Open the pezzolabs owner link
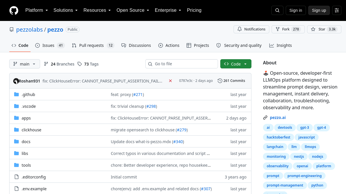The image size is (346, 194). coord(29,30)
